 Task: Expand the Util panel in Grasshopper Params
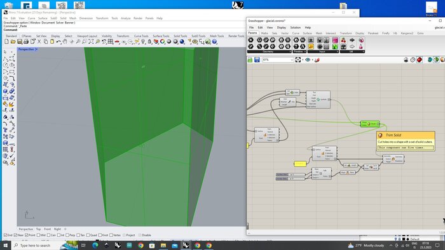tap(364, 51)
